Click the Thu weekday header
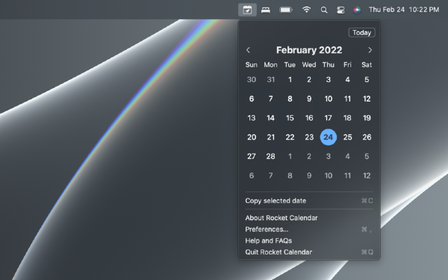The image size is (448, 280). tap(329, 65)
